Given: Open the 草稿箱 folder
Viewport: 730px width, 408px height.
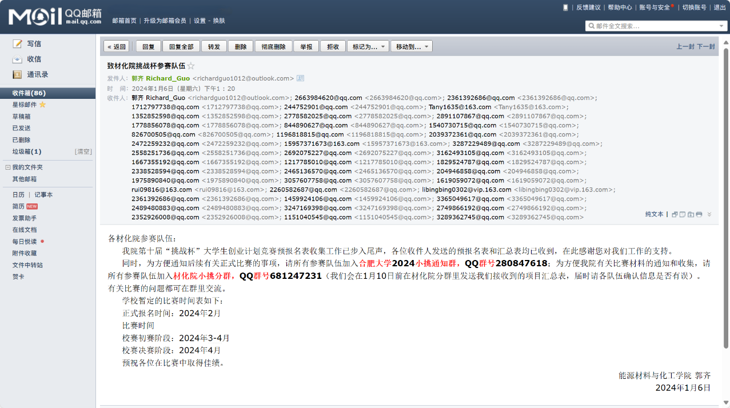Looking at the screenshot, I should point(22,117).
